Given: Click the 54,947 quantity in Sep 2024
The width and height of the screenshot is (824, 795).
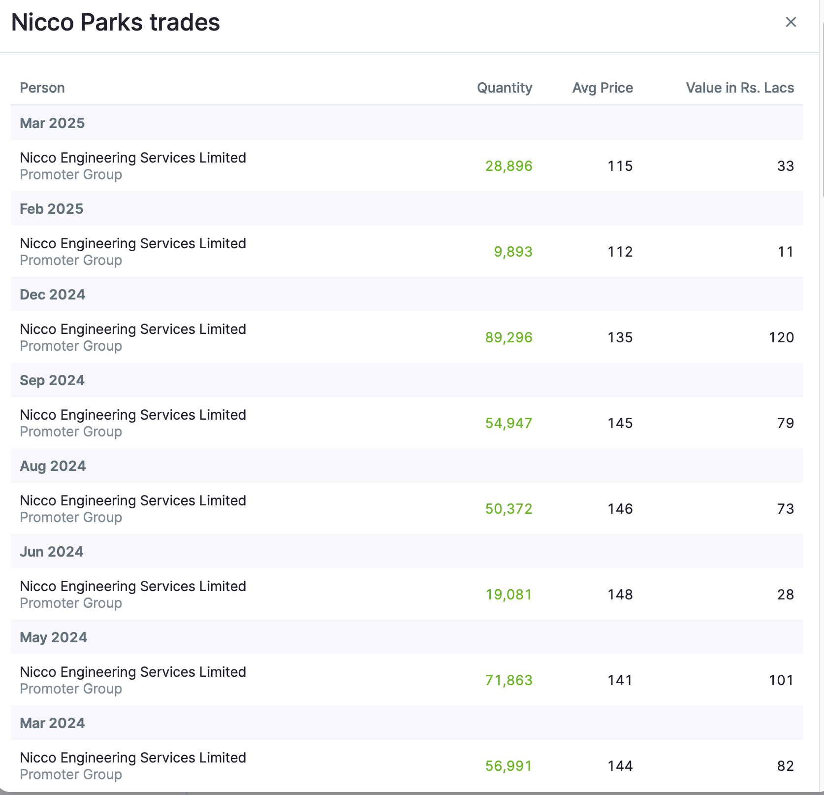Looking at the screenshot, I should [x=508, y=423].
